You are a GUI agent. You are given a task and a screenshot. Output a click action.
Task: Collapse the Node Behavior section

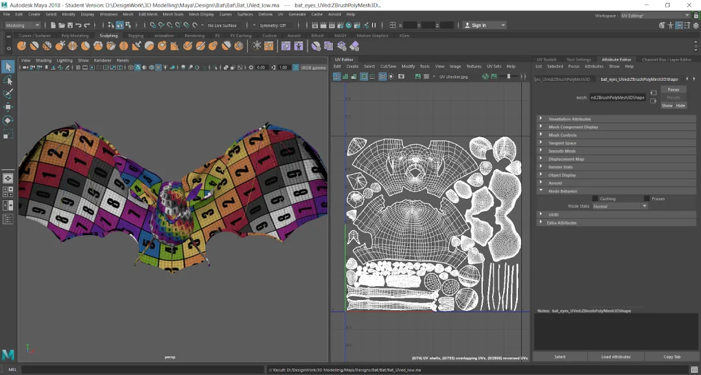[617, 191]
